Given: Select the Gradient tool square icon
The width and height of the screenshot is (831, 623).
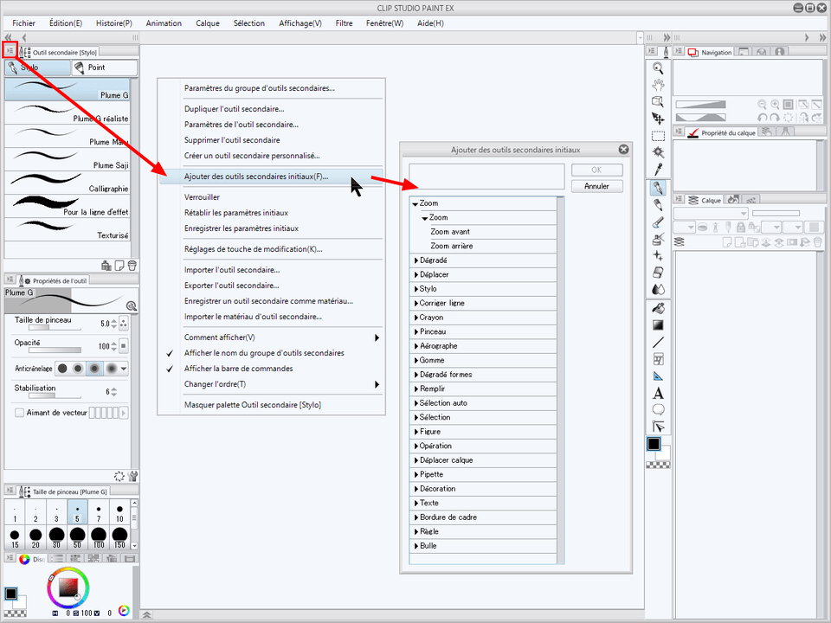Looking at the screenshot, I should pyautogui.click(x=658, y=325).
